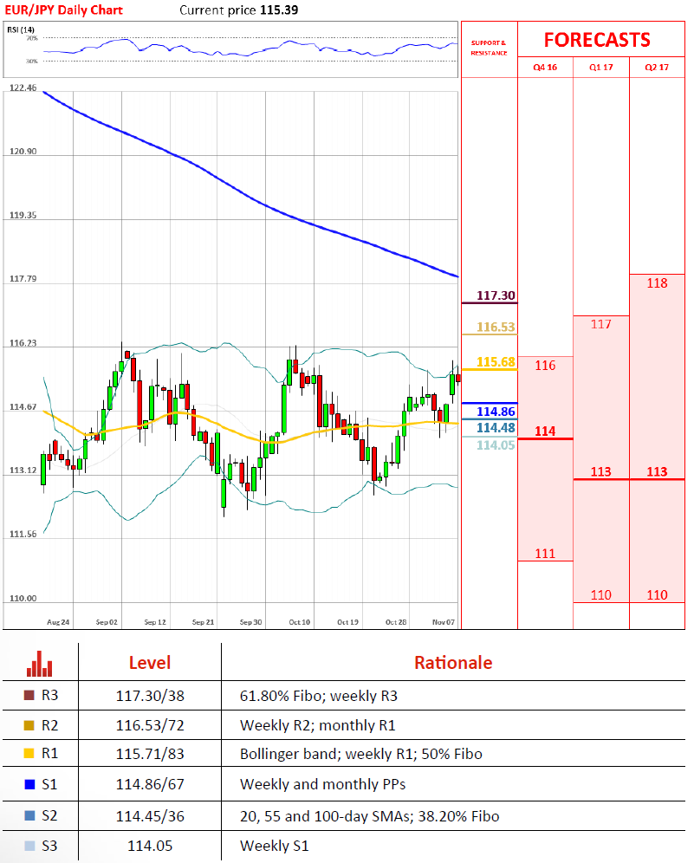Click the 115.71/83 level cell
This screenshot has height=863, width=694.
tap(150, 754)
